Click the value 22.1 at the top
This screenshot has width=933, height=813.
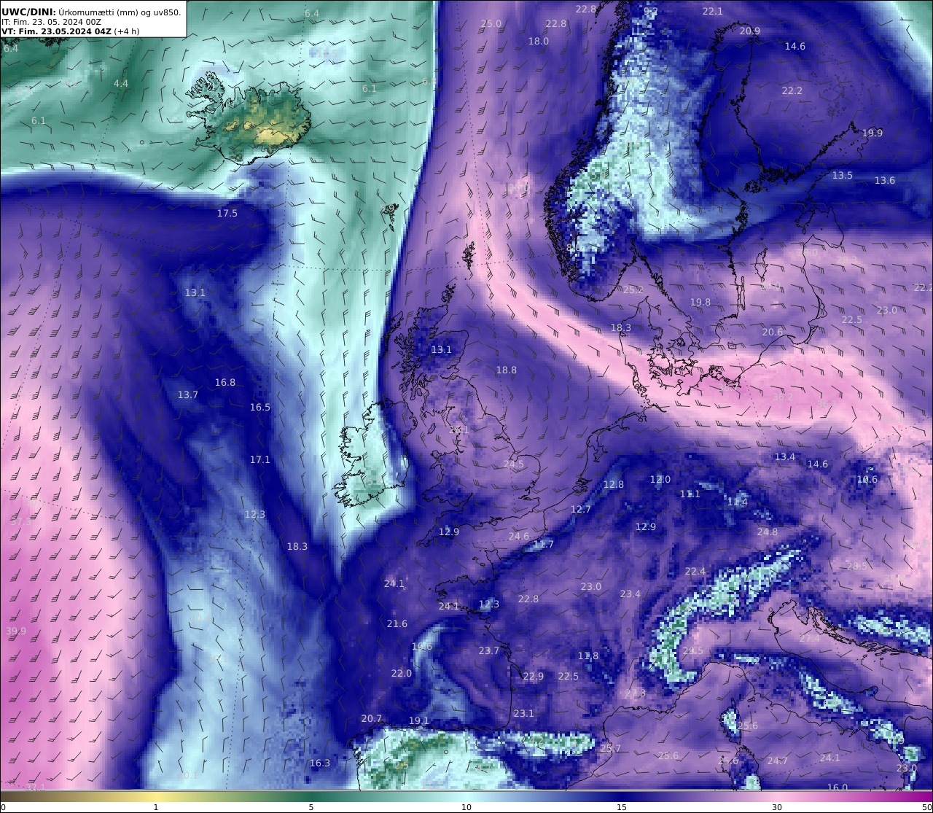click(x=713, y=11)
